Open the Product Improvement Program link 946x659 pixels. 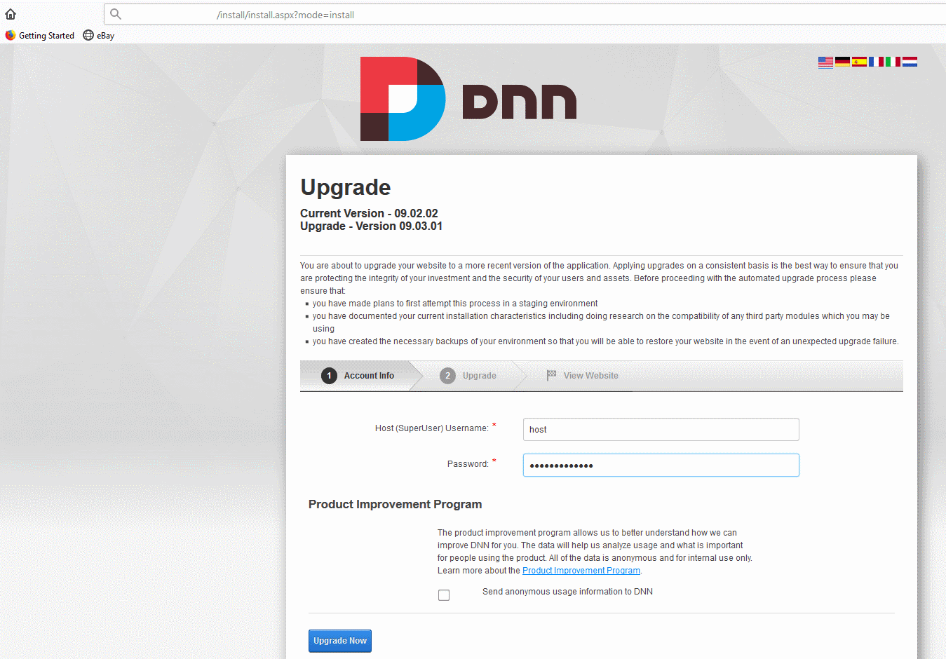coord(581,571)
